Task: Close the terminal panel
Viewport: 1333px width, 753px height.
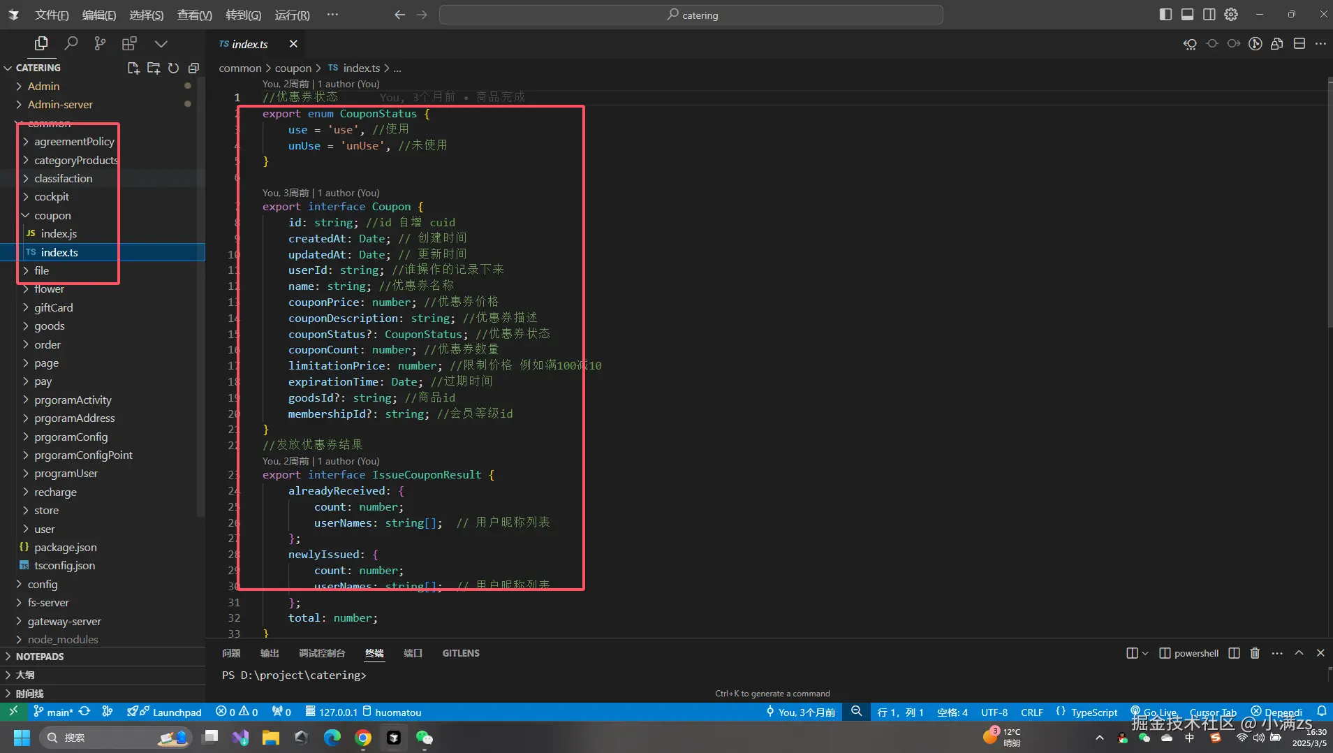Action: coord(1320,653)
